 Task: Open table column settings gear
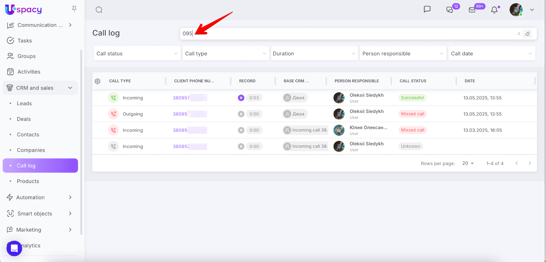click(98, 81)
